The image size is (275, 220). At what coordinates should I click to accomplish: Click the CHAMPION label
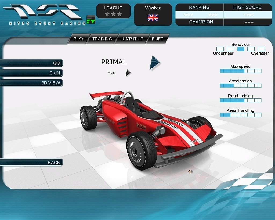pyautogui.click(x=201, y=22)
